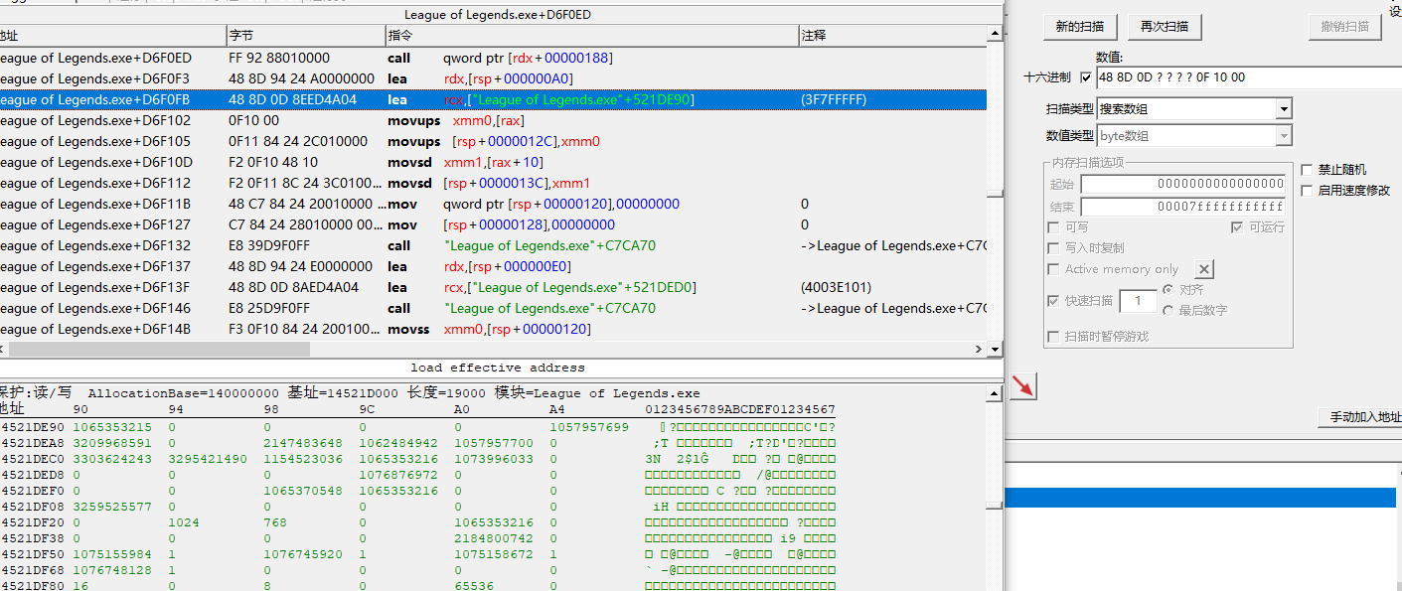Click the disassembler horizontal scrollbar thumb
The image size is (1402, 591).
(159, 350)
